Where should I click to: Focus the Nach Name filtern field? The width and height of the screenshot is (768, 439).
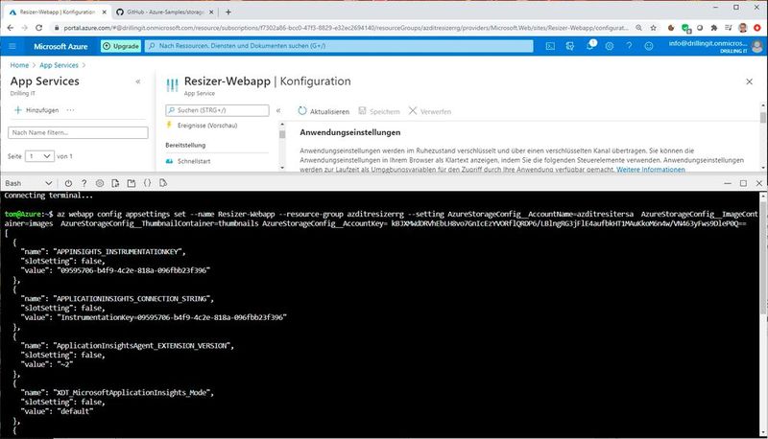(x=78, y=132)
